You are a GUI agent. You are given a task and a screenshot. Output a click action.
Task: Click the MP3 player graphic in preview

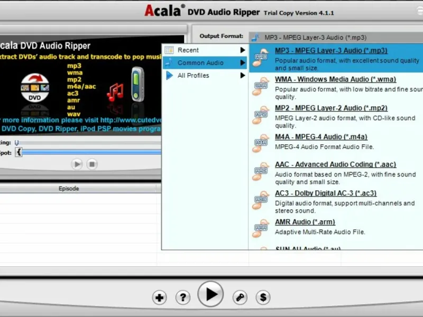coord(137,84)
